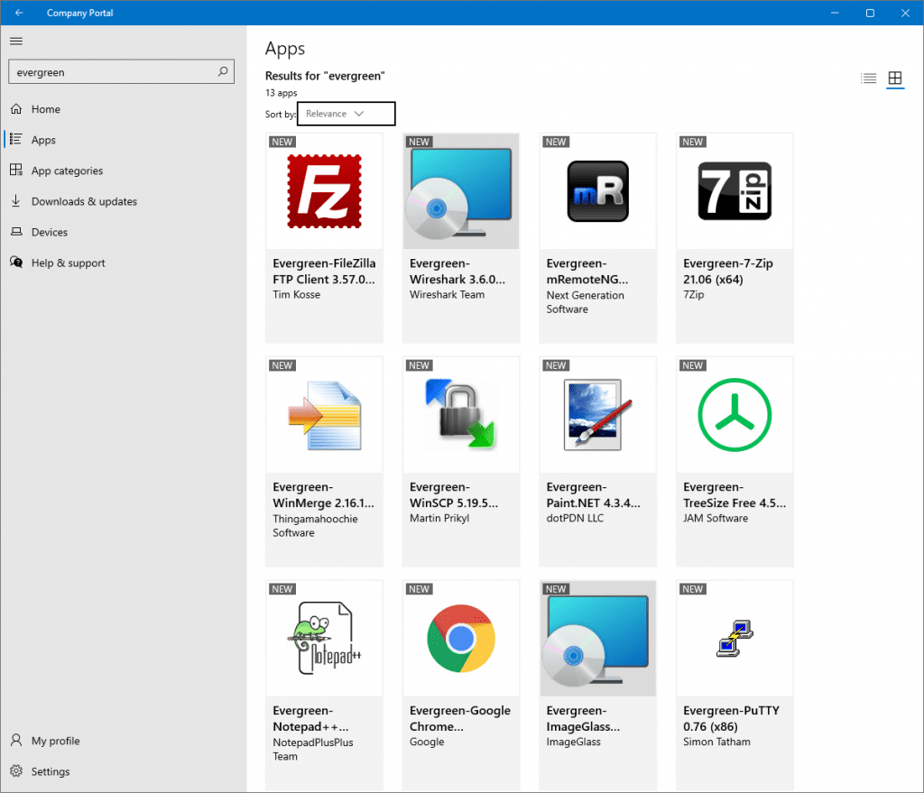Click the Settings gear icon
The height and width of the screenshot is (793, 924).
pyautogui.click(x=16, y=771)
